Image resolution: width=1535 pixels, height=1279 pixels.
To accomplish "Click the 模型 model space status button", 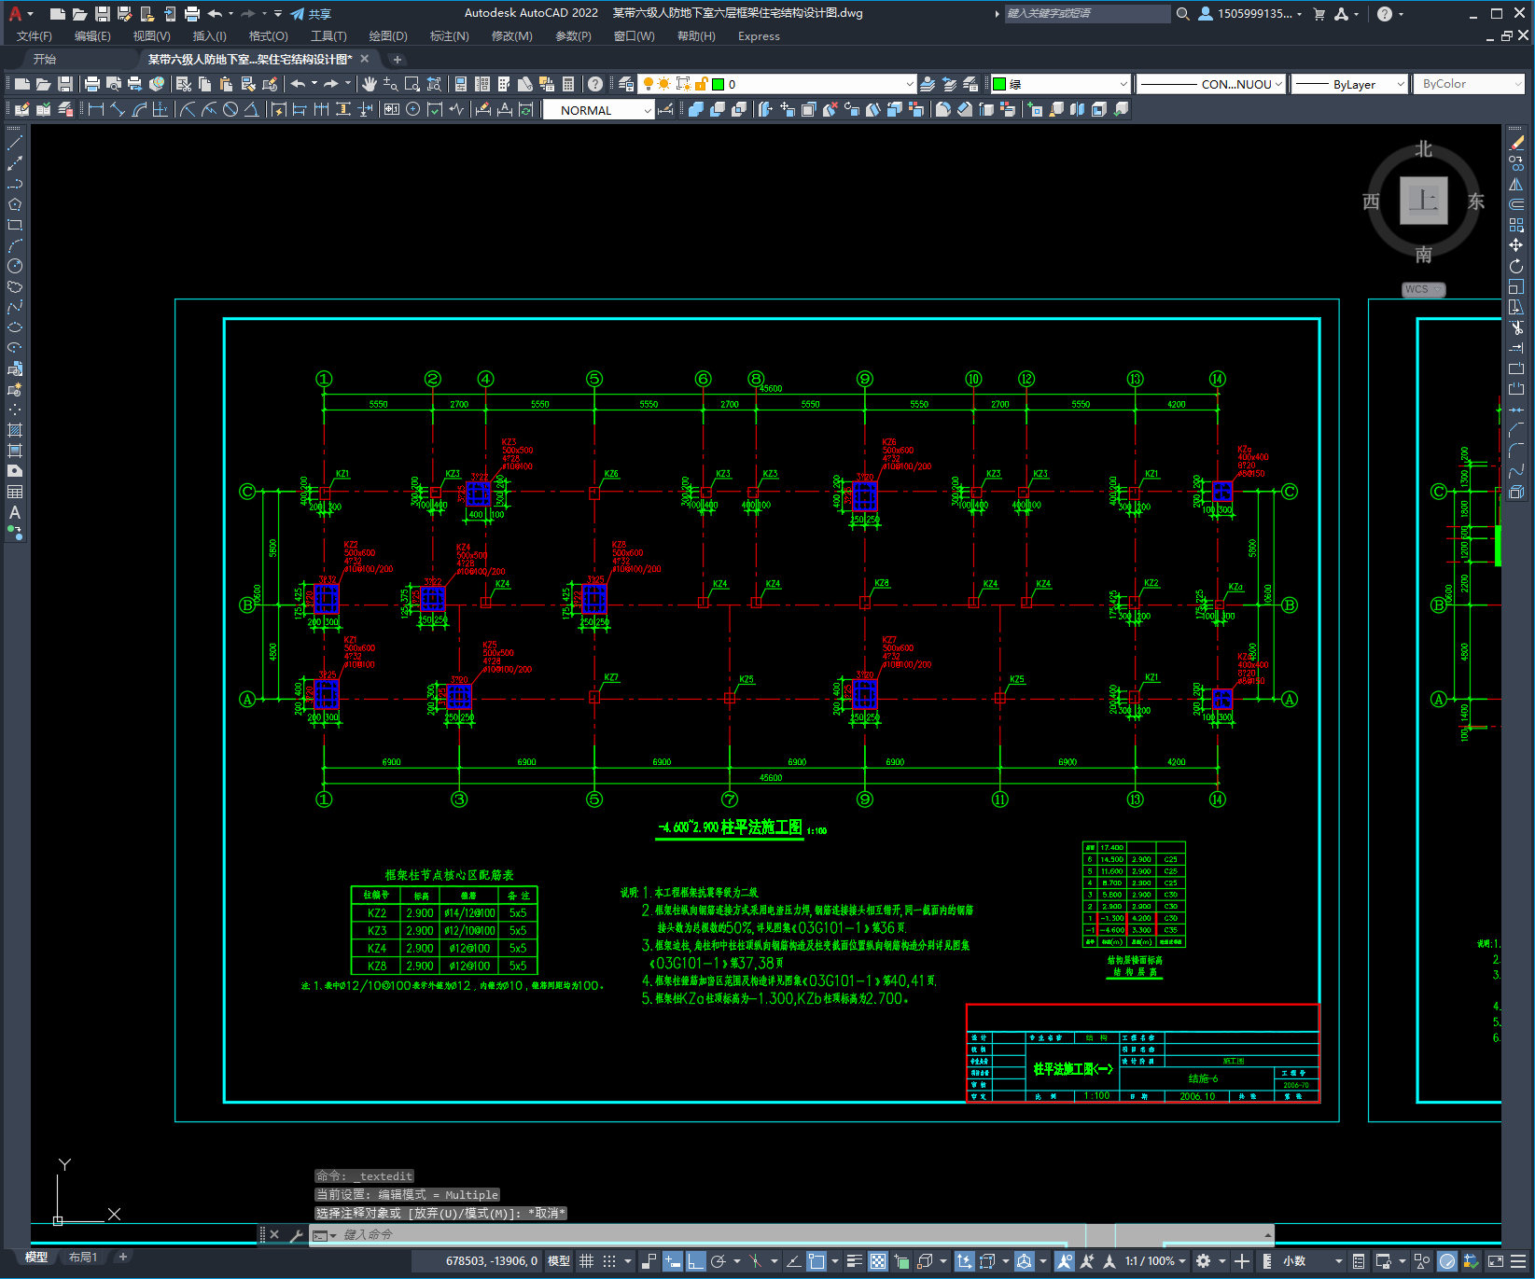I will coord(559,1260).
